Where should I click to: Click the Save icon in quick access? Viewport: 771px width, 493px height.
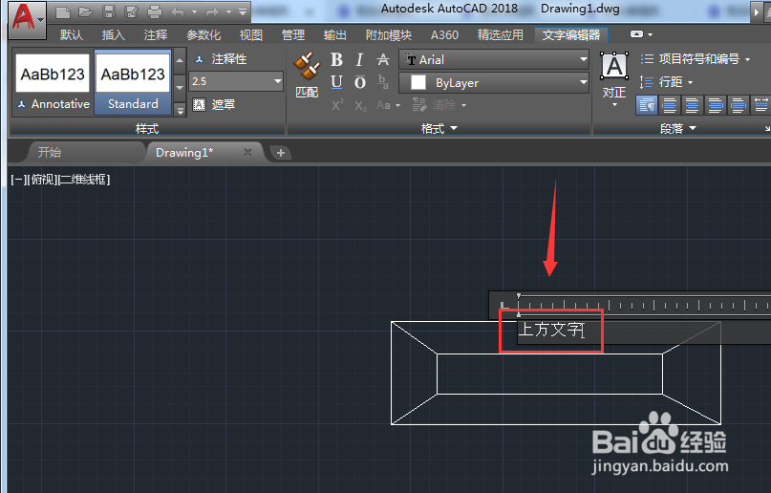click(109, 11)
